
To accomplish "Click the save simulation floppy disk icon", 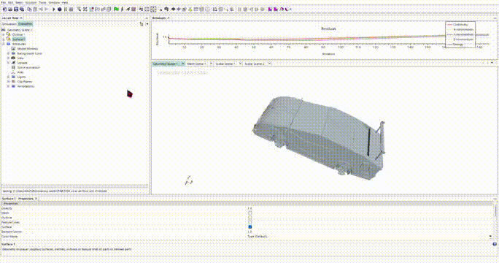I will pyautogui.click(x=15, y=9).
